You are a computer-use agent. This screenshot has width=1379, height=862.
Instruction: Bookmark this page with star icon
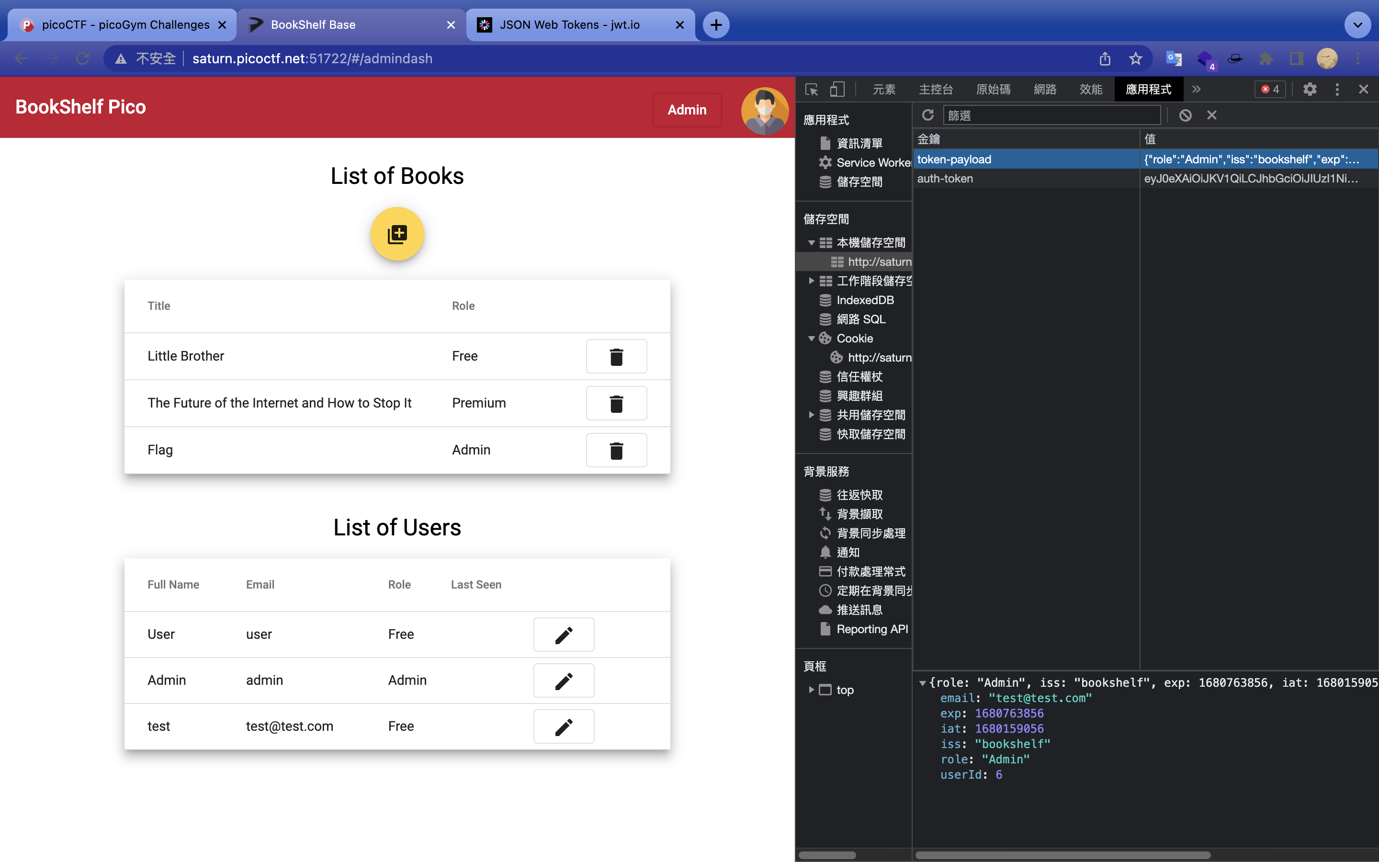click(x=1135, y=59)
